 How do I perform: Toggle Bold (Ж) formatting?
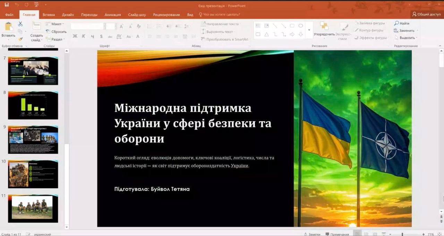[75, 36]
